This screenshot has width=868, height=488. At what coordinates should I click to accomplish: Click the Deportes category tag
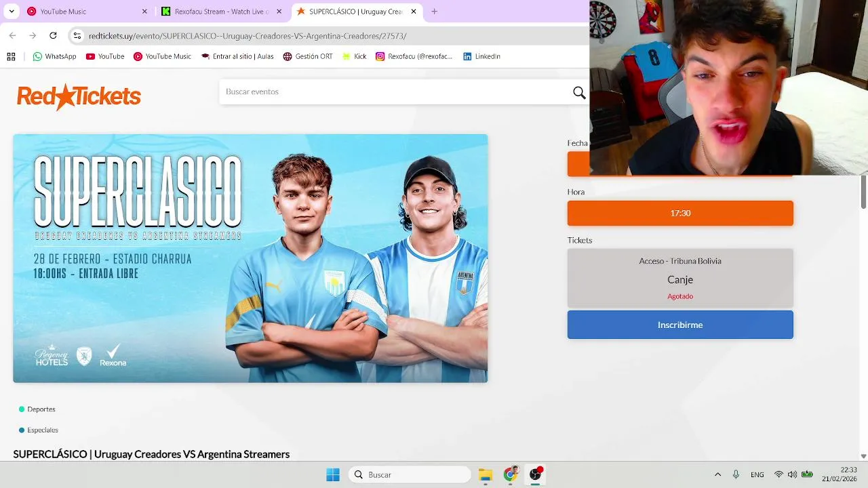click(37, 409)
